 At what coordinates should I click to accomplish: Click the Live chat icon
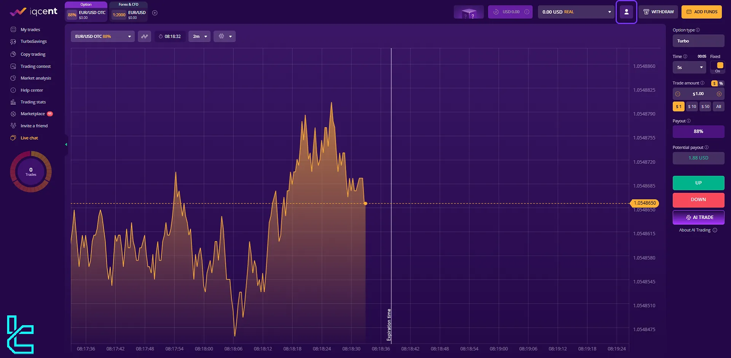[13, 138]
